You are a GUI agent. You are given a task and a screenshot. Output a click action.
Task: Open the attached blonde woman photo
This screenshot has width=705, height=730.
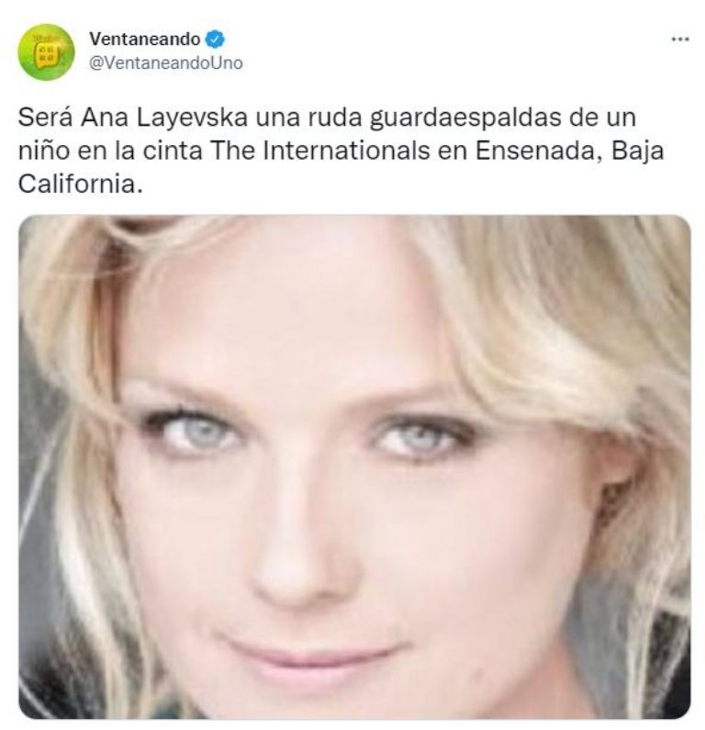(354, 467)
